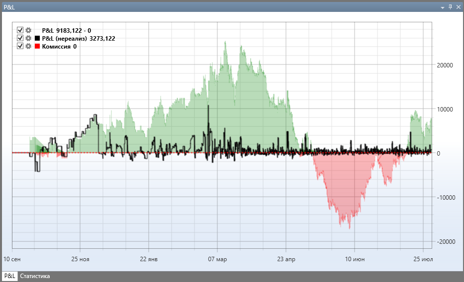Click the P&L 9183,122 legend label

[66, 30]
